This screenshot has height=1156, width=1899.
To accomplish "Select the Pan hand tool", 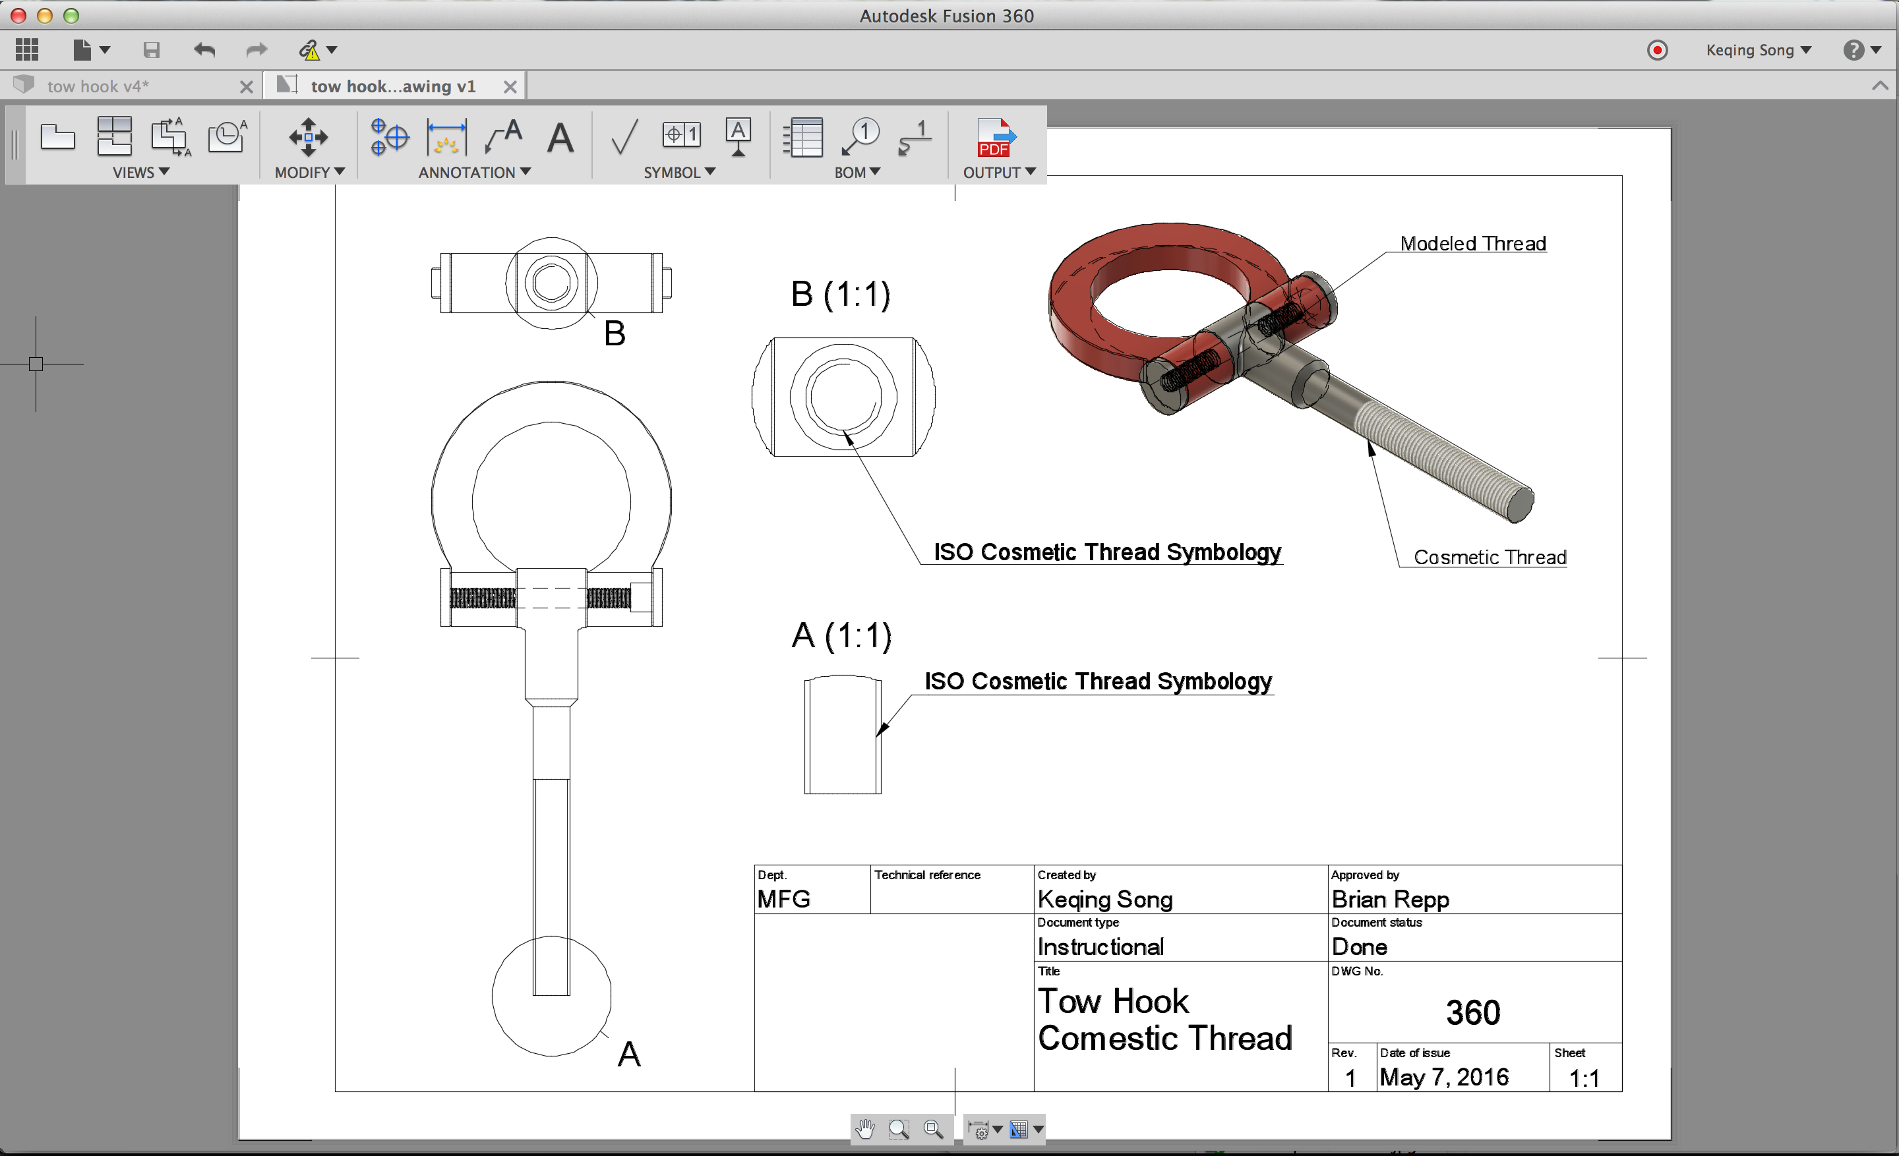I will tap(866, 1129).
